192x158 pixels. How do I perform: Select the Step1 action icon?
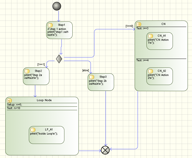(50, 25)
